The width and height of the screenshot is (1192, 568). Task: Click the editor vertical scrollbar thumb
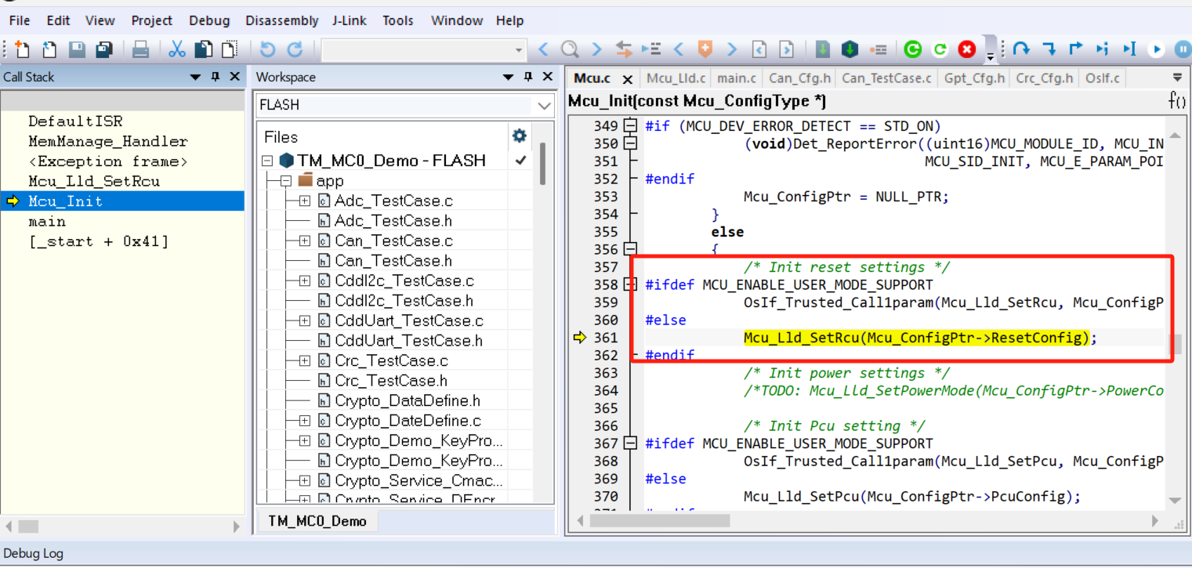(1176, 345)
